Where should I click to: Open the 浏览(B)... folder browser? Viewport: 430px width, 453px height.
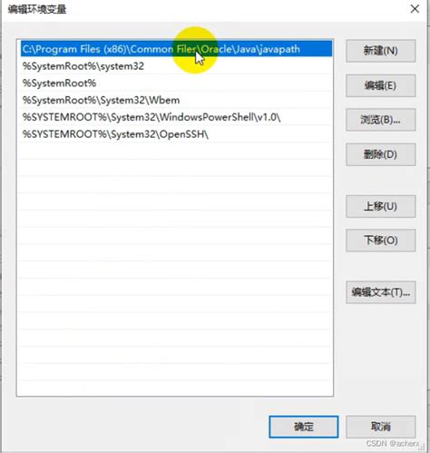point(380,120)
